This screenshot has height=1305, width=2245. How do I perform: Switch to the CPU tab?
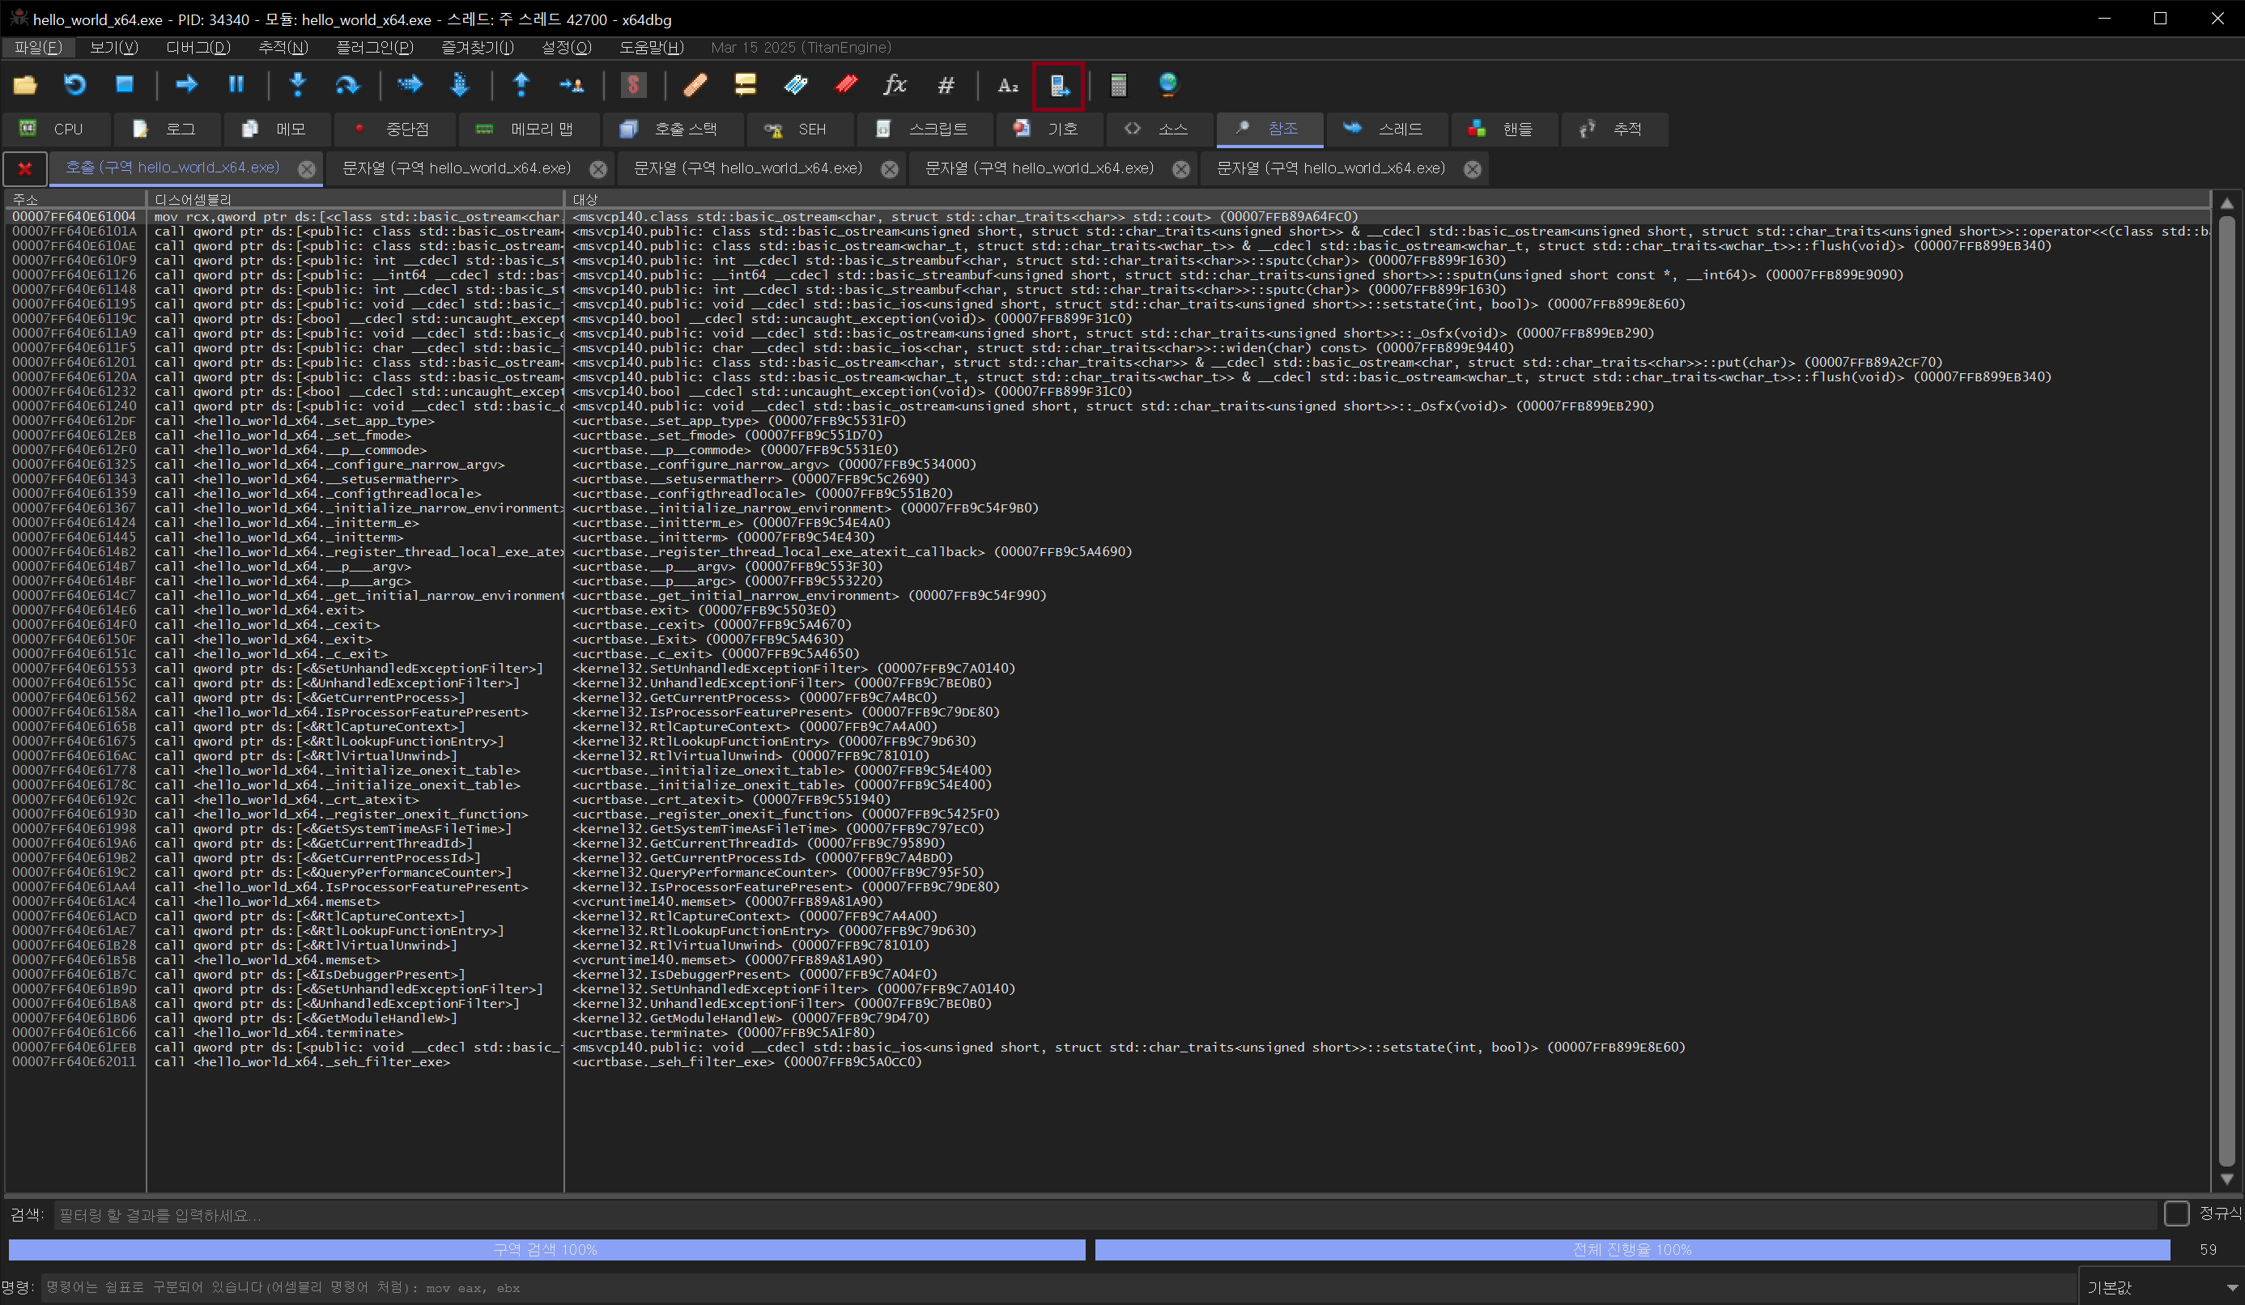pos(55,130)
